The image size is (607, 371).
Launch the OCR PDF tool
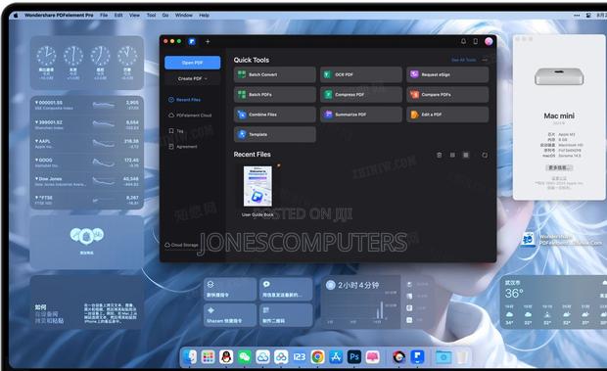(361, 74)
